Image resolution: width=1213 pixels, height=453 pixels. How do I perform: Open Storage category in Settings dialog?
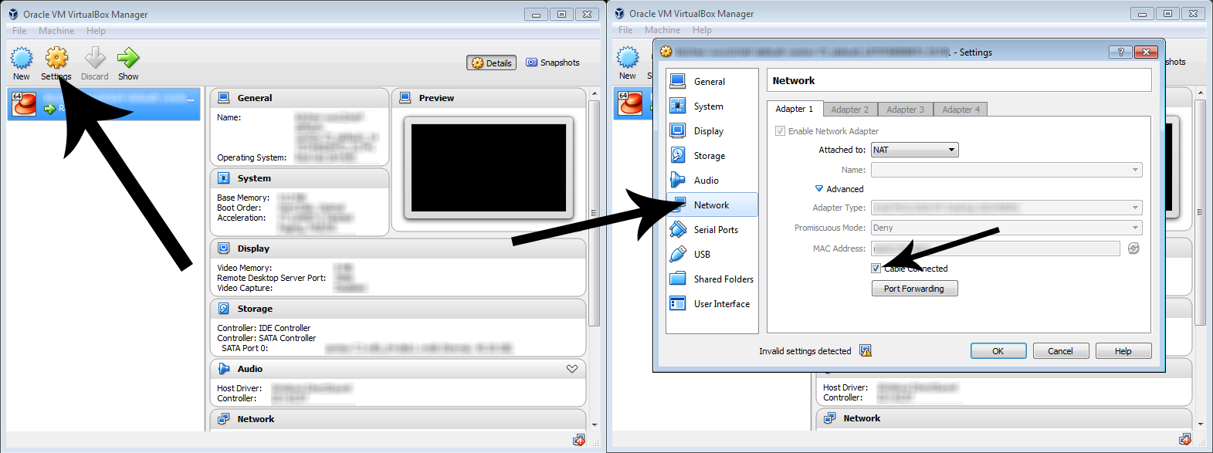tap(712, 155)
